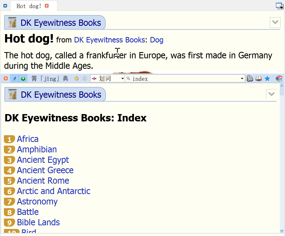Toggle the pin popup window button
This screenshot has width=285, height=236.
coord(15,78)
